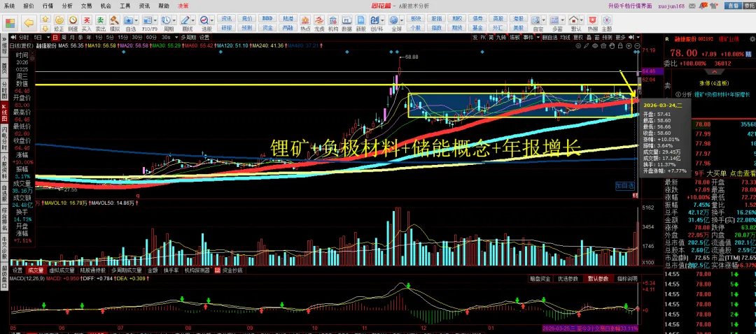The image size is (756, 334).
Task: Open the 交易 menu
Action: [x=86, y=6]
